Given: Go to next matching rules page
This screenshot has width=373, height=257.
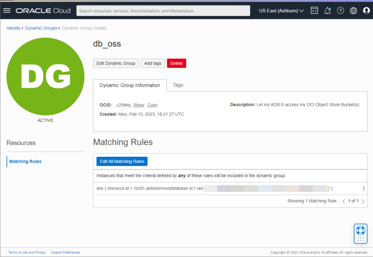Looking at the screenshot, I should [x=363, y=201].
